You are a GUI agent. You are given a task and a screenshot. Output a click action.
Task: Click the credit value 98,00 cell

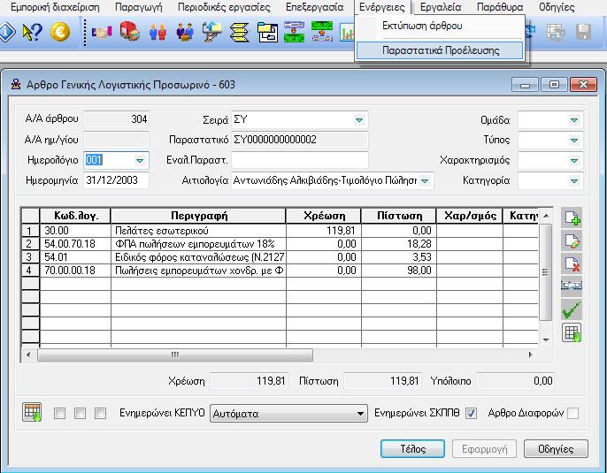click(399, 271)
